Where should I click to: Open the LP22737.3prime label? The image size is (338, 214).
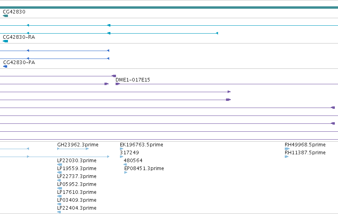coord(77,176)
